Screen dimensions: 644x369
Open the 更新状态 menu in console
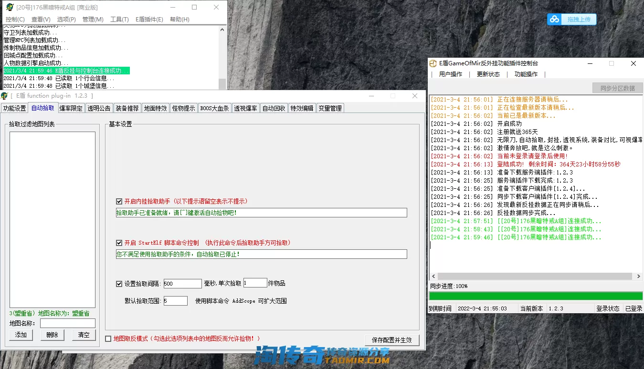tap(488, 74)
